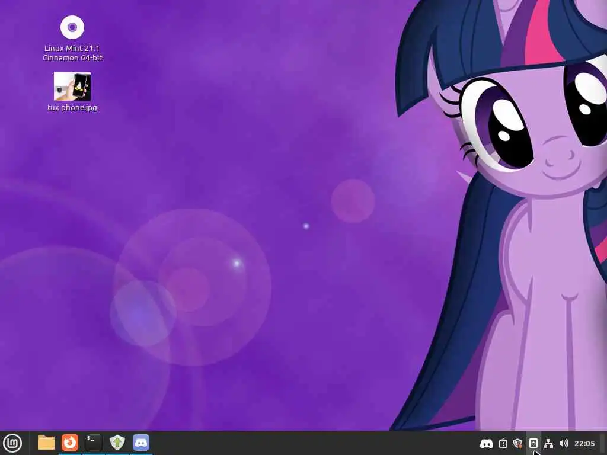Select the Linux Mint 21.1 disc icon
The image size is (607, 455).
[x=72, y=27]
